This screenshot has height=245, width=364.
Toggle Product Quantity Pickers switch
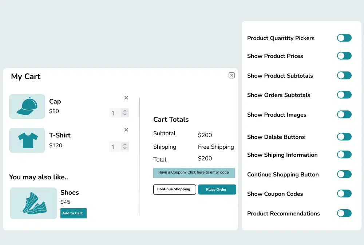344,38
